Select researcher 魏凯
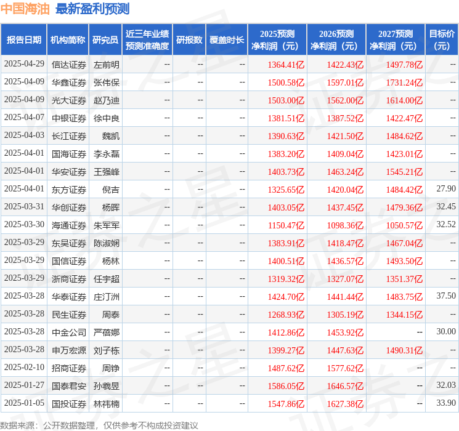Image resolution: width=459 pixels, height=431 pixels. 111,136
